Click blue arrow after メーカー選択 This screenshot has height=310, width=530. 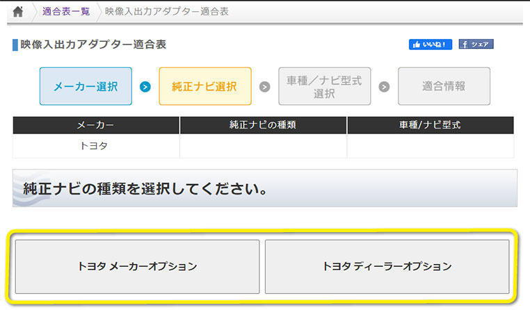[145, 87]
